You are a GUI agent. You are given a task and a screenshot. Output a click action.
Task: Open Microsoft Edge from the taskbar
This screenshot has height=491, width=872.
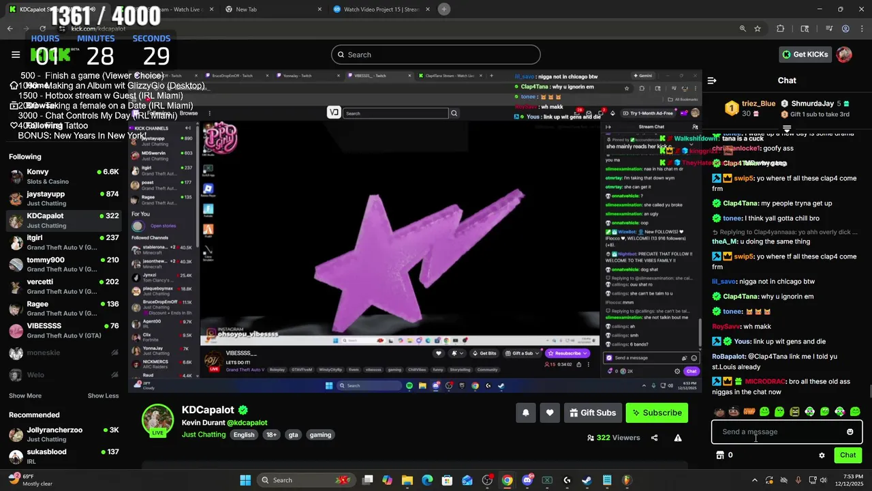427,480
